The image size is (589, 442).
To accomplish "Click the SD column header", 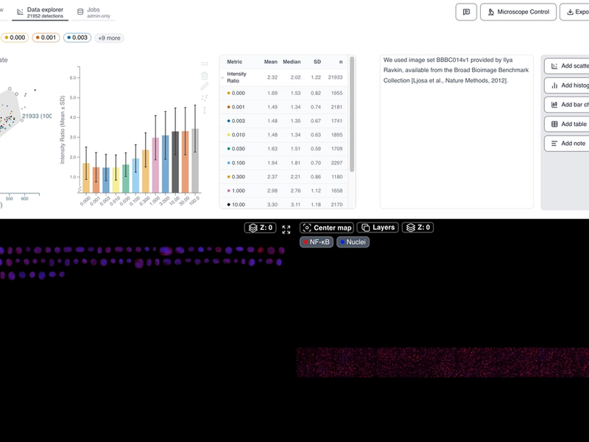I will pyautogui.click(x=317, y=62).
